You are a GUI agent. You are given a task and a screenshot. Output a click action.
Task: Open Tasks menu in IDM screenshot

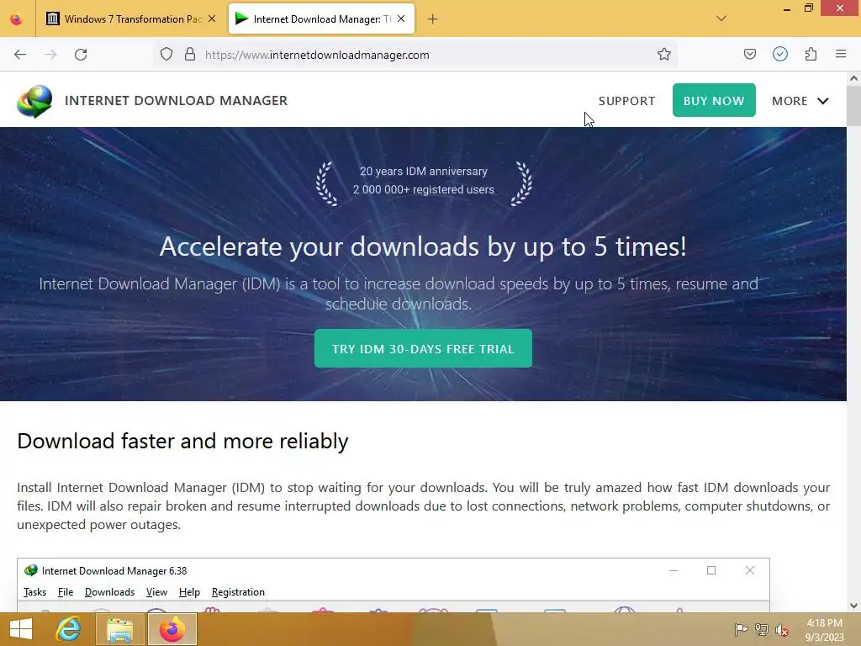pyautogui.click(x=34, y=592)
